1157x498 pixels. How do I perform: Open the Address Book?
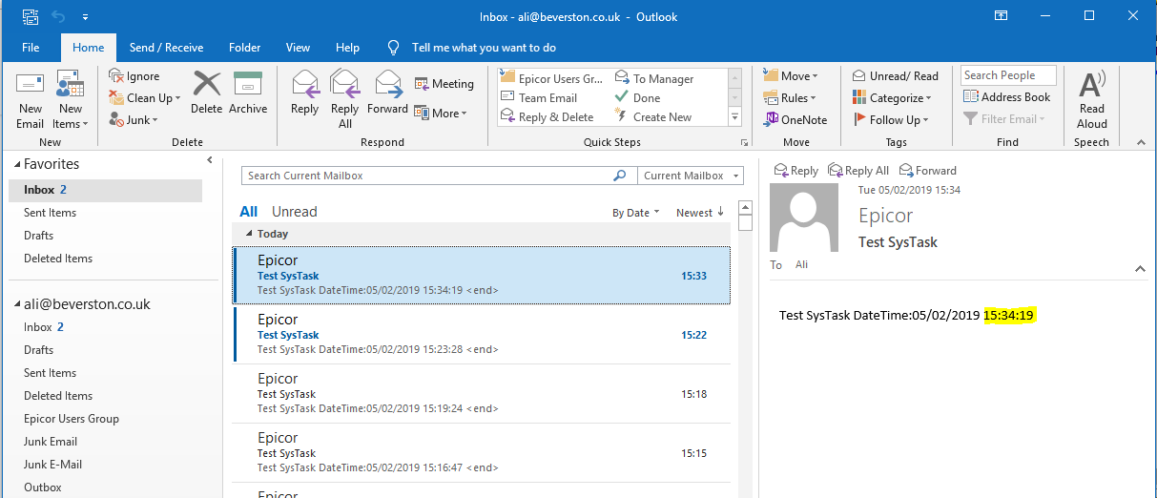tap(1006, 97)
